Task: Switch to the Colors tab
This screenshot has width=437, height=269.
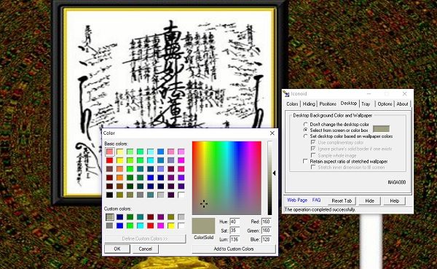Action: [292, 104]
